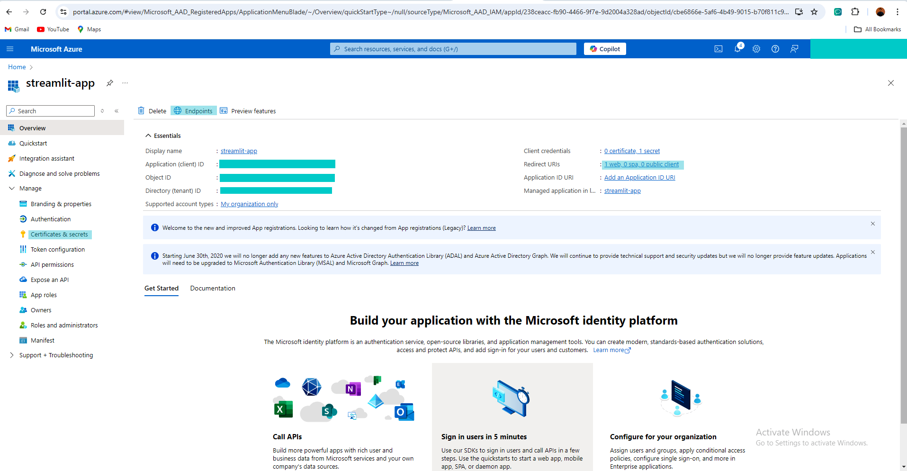Open Copilot in Azure
Screen dimensions: 907x471
605,48
